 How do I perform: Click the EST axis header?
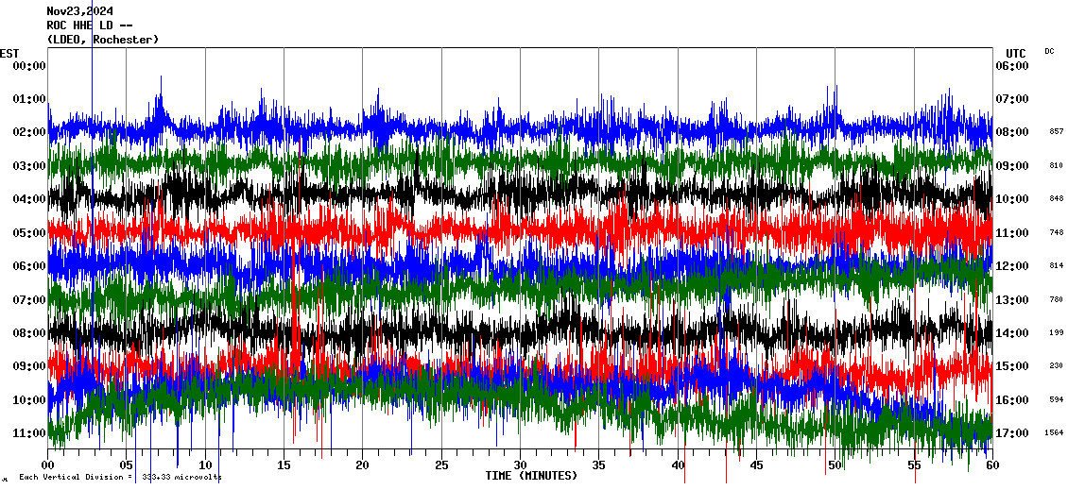pyautogui.click(x=9, y=53)
